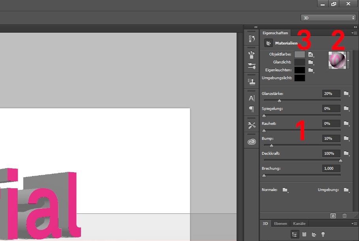Switch to the Ebenen tab
359x241 pixels.
[281, 224]
